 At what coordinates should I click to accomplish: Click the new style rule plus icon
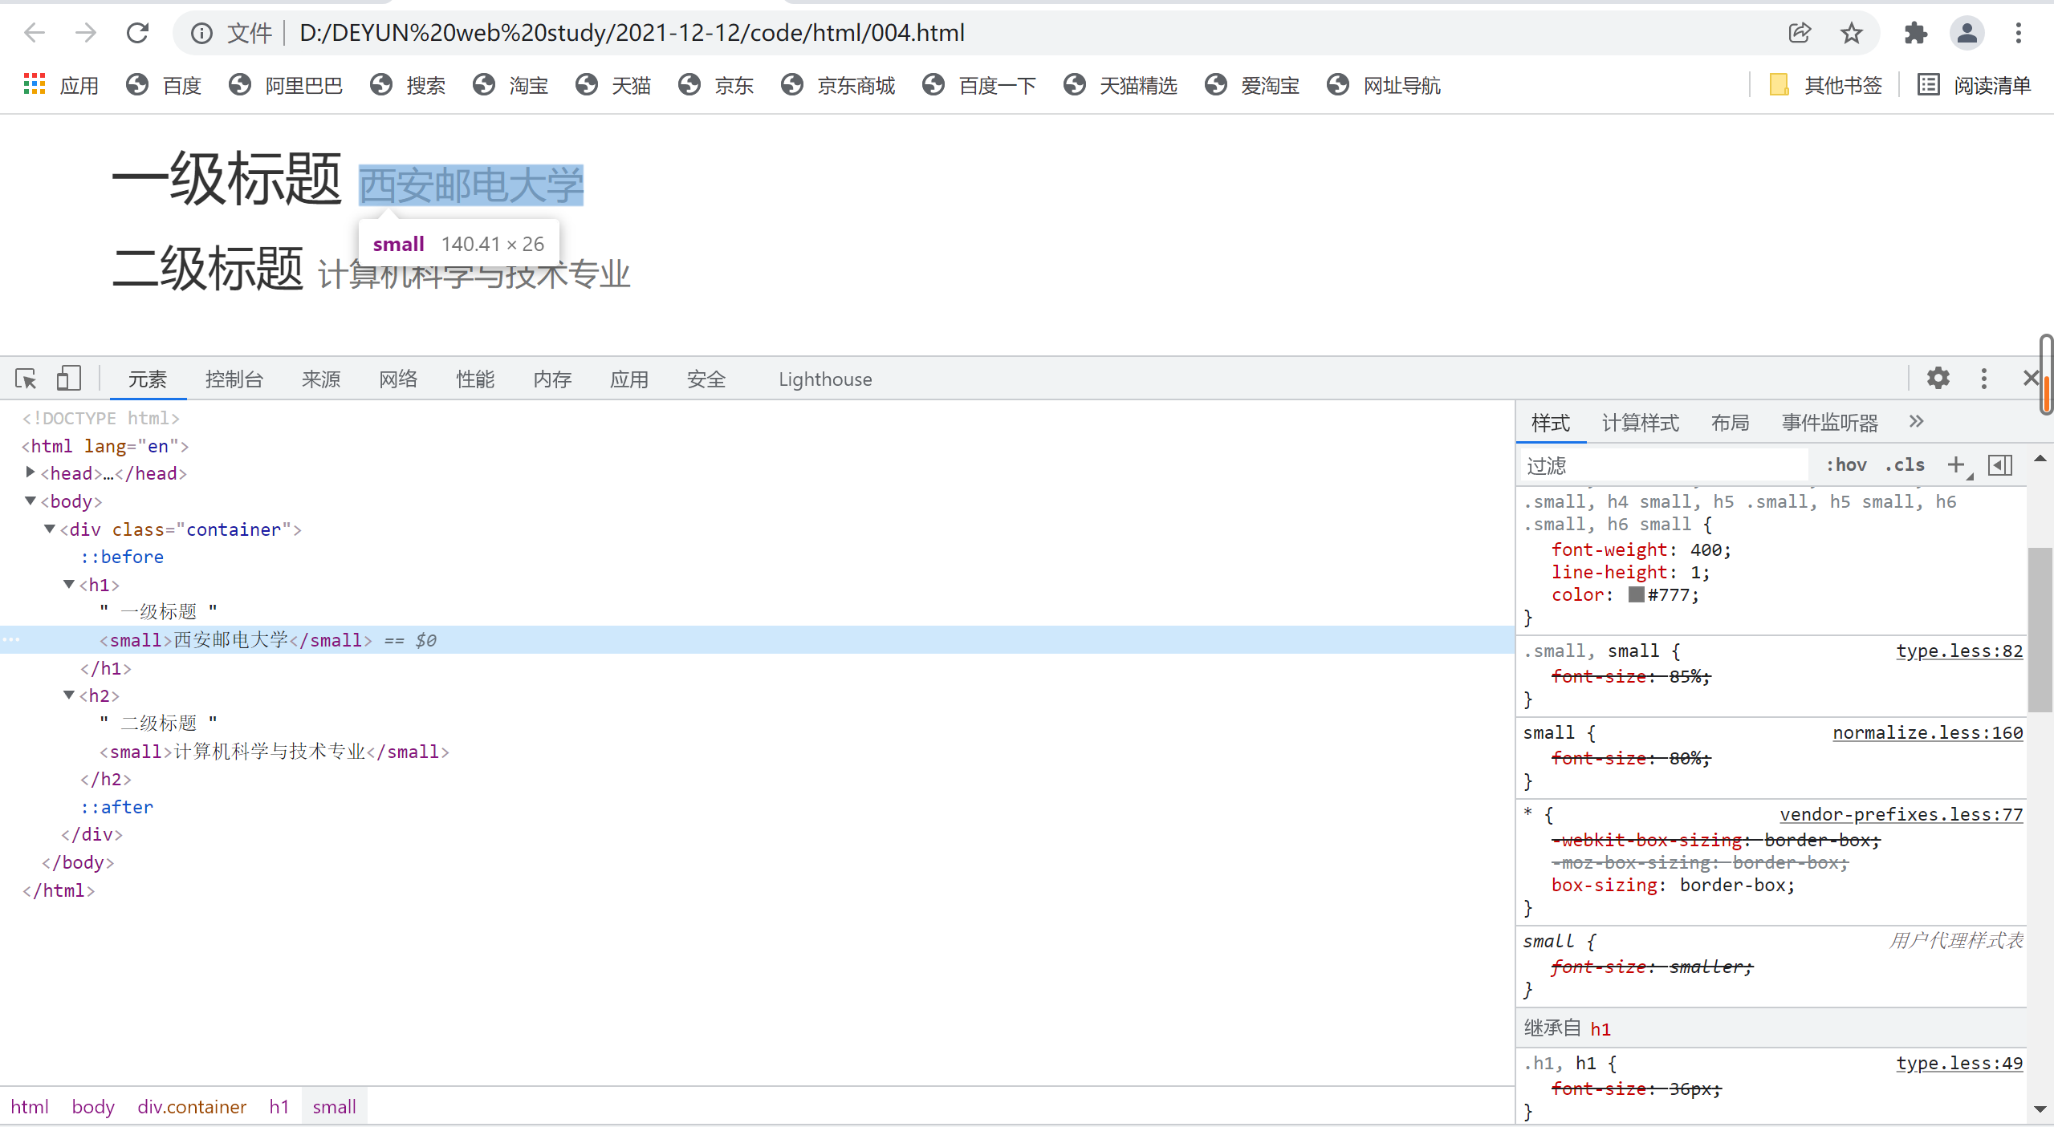tap(1955, 465)
